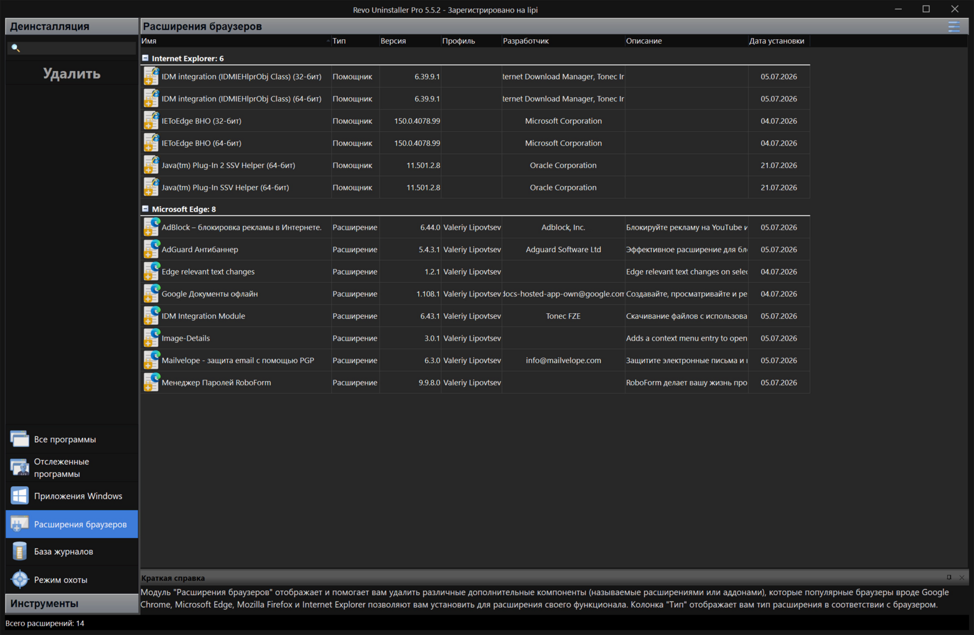Click the IDM Integration Module extension icon
Viewport: 974px width, 635px height.
pos(151,316)
